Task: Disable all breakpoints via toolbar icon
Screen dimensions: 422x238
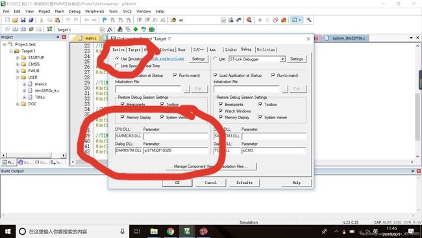Action: [x=275, y=20]
